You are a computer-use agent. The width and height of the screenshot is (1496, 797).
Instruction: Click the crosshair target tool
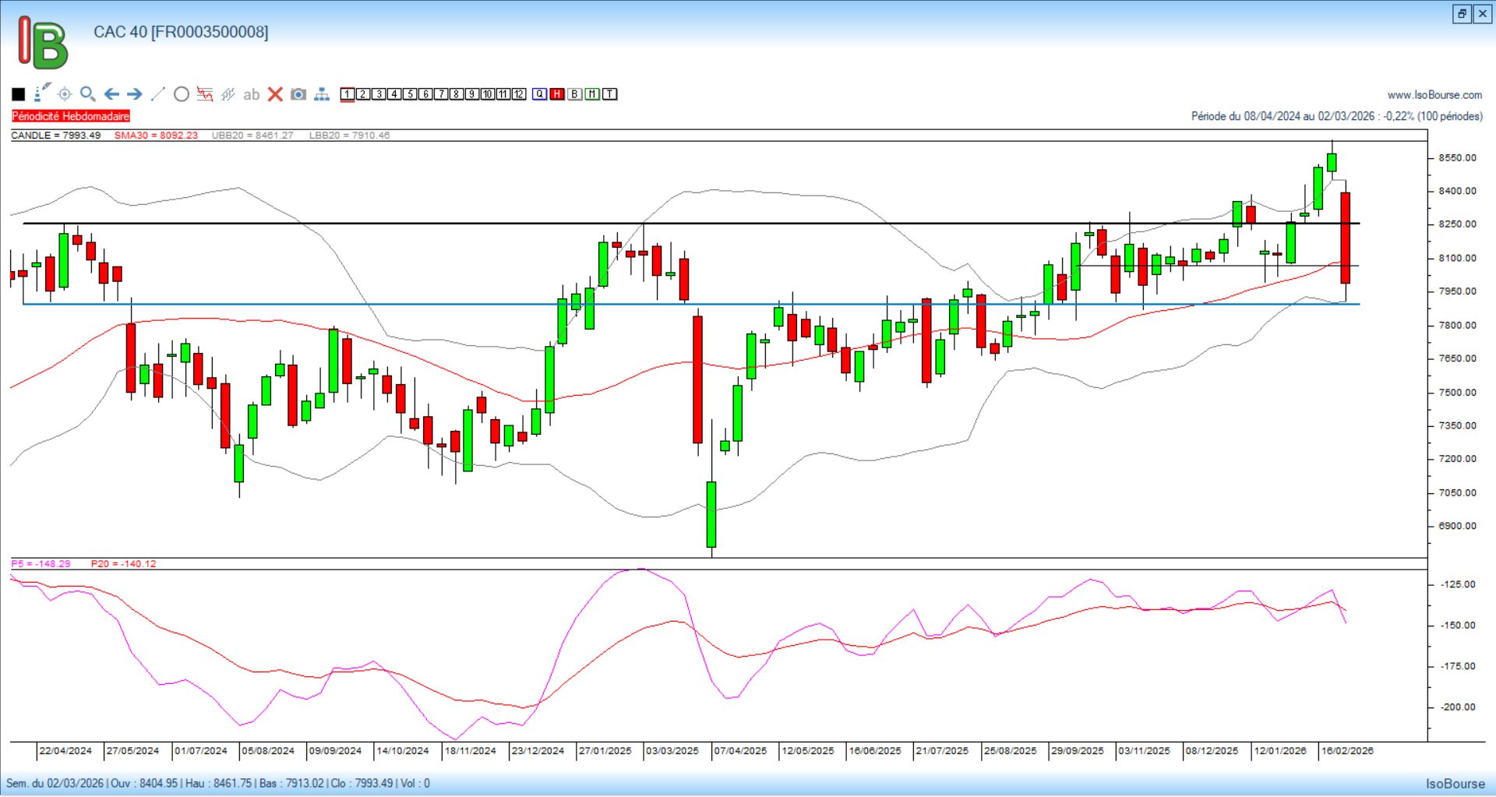coord(65,94)
